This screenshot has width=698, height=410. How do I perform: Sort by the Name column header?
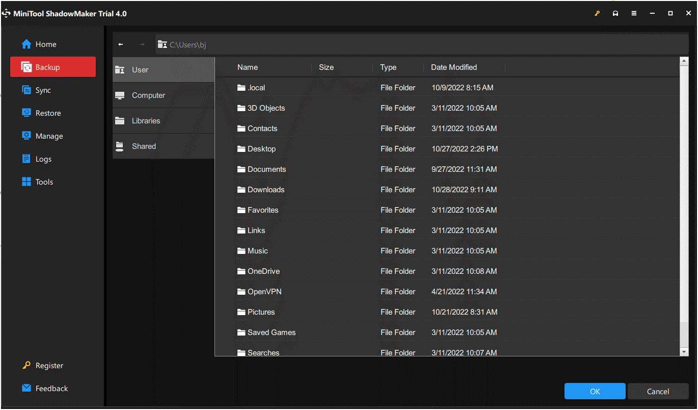248,67
